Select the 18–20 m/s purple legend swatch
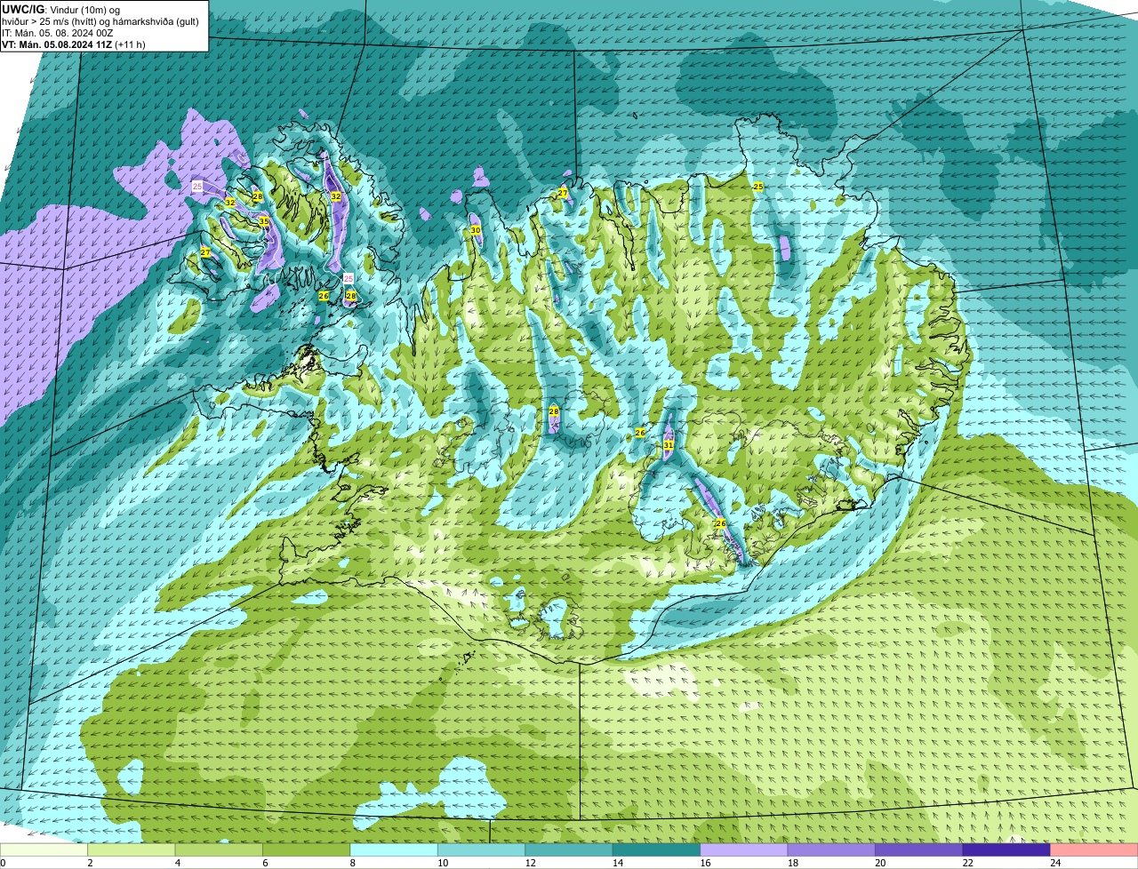Screen dimensions: 1138x869 coord(832,849)
